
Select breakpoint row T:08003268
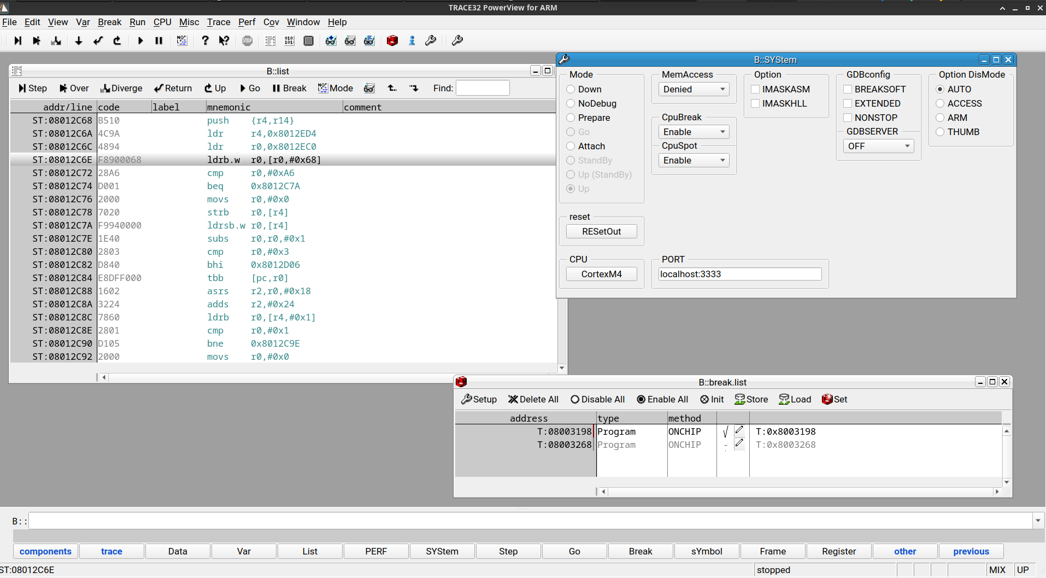728,445
